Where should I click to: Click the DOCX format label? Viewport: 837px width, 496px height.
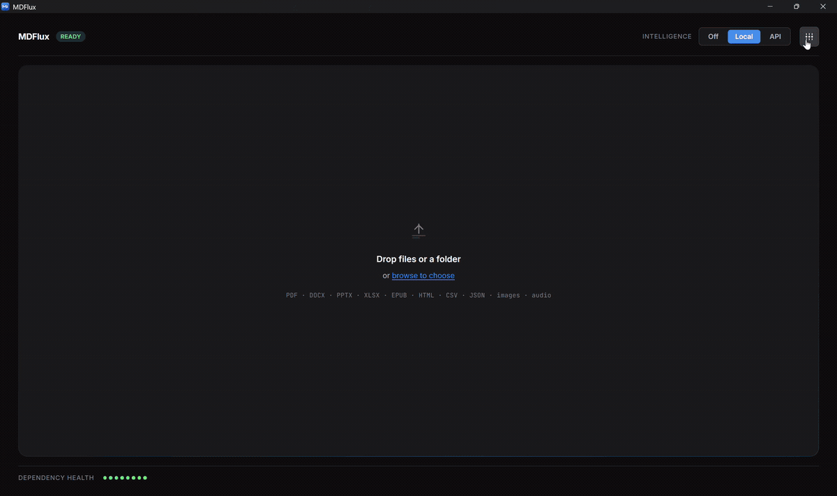pyautogui.click(x=317, y=295)
